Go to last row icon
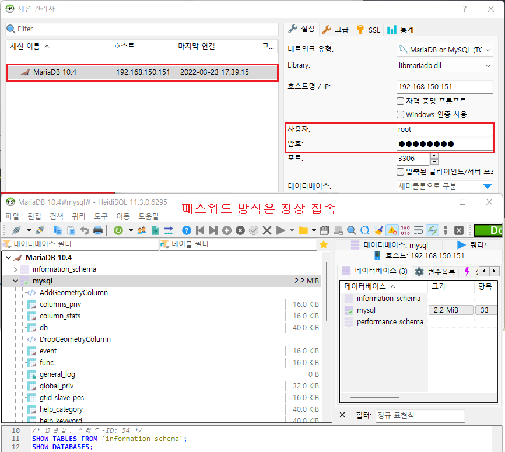 [x=213, y=230]
